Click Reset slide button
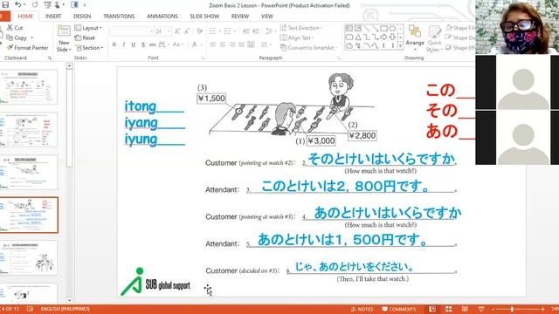Image resolution: width=559 pixels, height=314 pixels. pos(85,38)
